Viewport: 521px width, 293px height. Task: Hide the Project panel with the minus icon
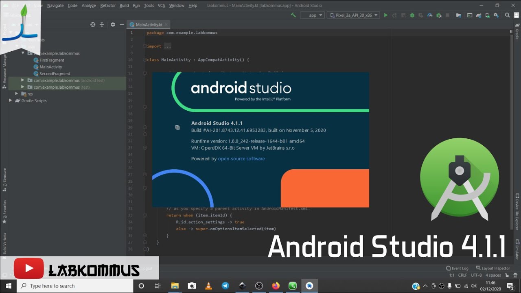point(121,25)
